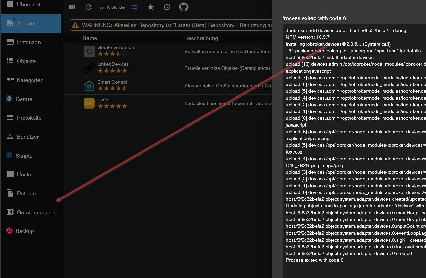Click the Installing iobroker.devices@2.0.5 line

click(x=338, y=44)
